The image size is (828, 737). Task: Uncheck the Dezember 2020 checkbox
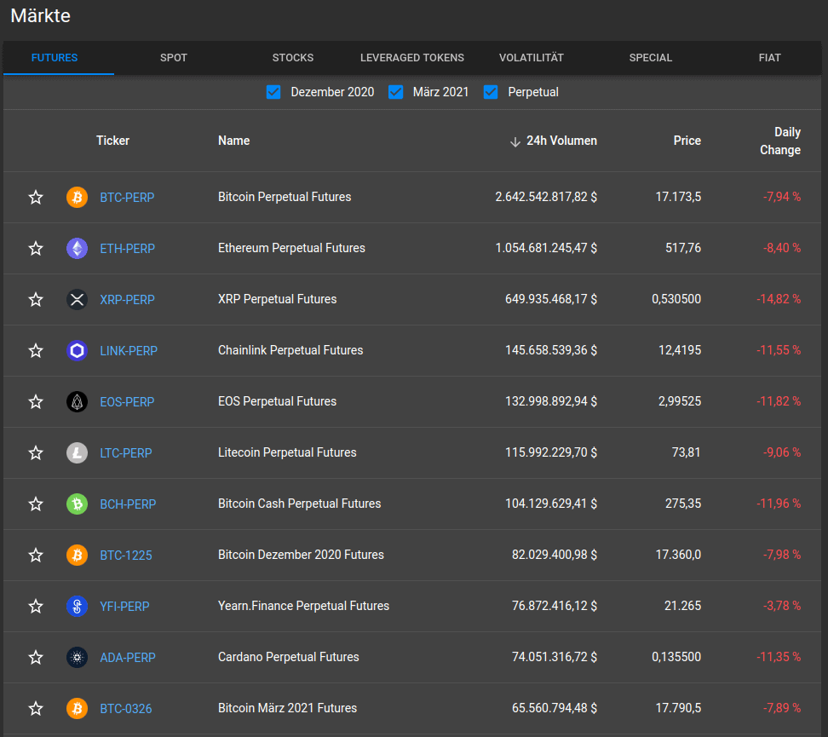click(273, 92)
